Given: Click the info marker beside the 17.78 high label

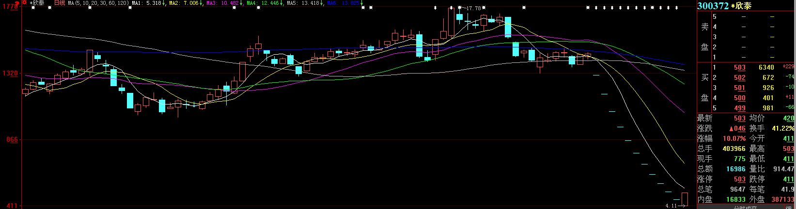Looking at the screenshot, I should point(459,8).
